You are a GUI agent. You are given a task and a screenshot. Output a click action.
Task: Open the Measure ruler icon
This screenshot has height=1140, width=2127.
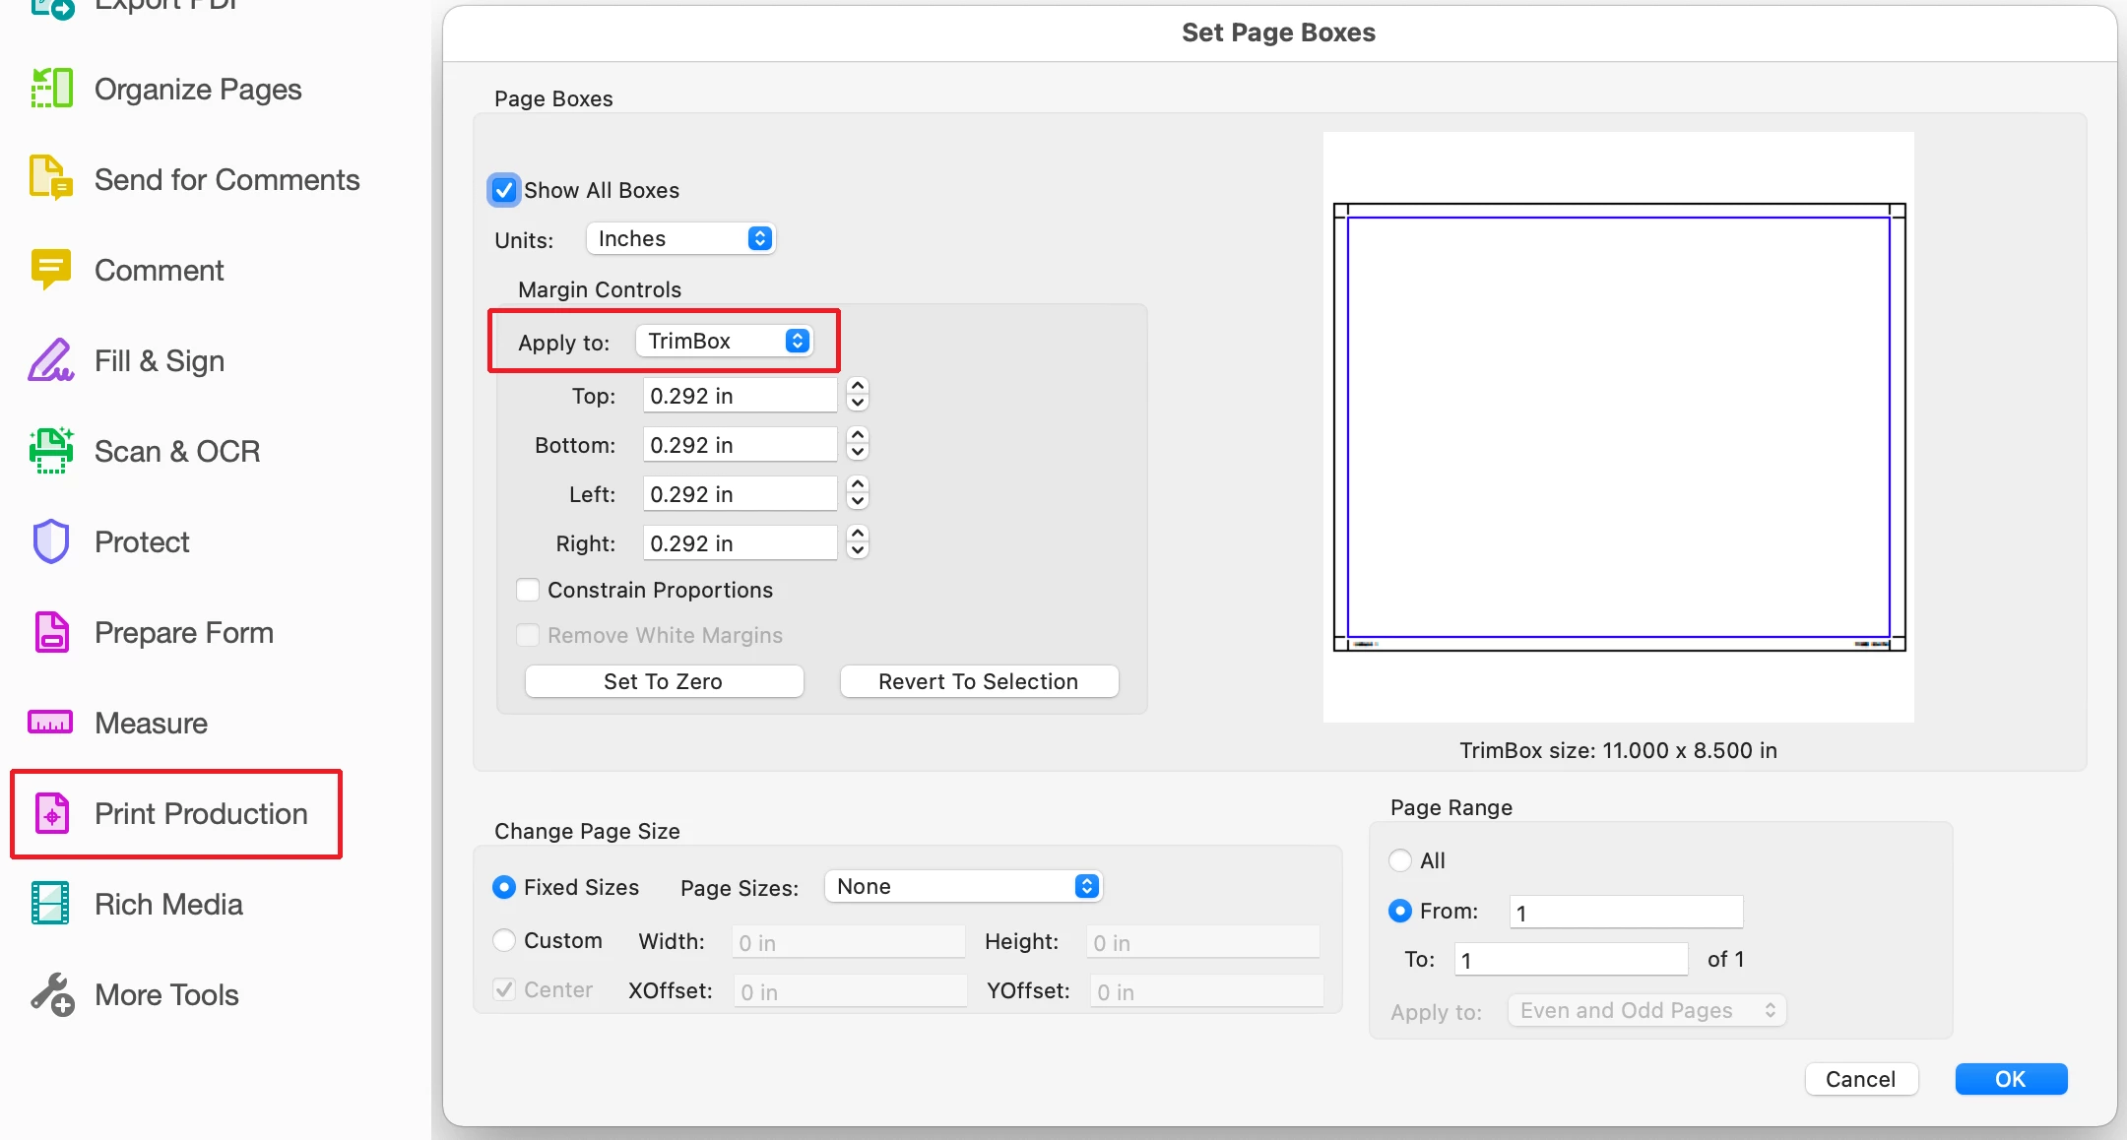[x=51, y=723]
